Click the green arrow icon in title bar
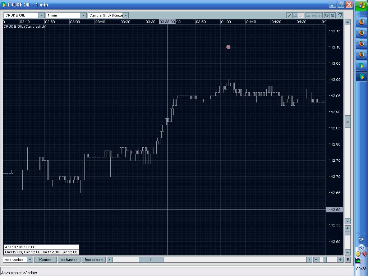Screen dimensions: 368x276 (x=3, y=5)
